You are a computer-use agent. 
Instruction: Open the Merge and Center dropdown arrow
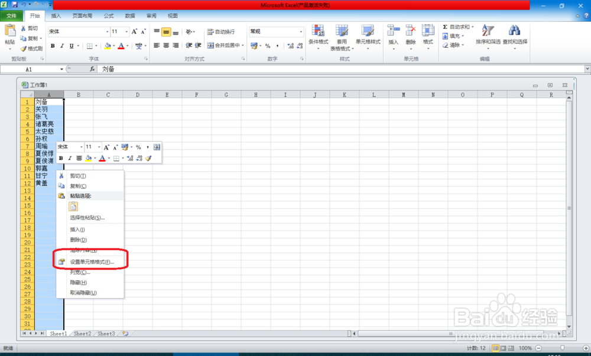243,45
